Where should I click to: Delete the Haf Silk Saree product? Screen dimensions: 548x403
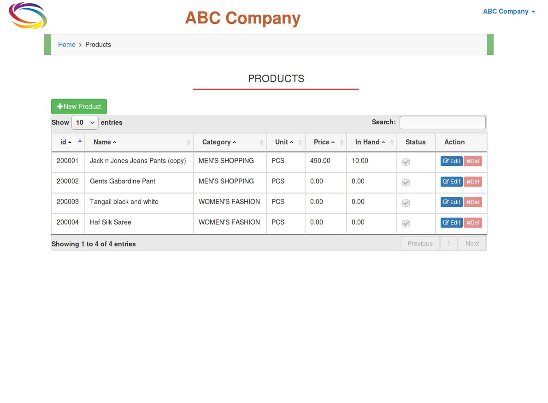[x=472, y=222]
